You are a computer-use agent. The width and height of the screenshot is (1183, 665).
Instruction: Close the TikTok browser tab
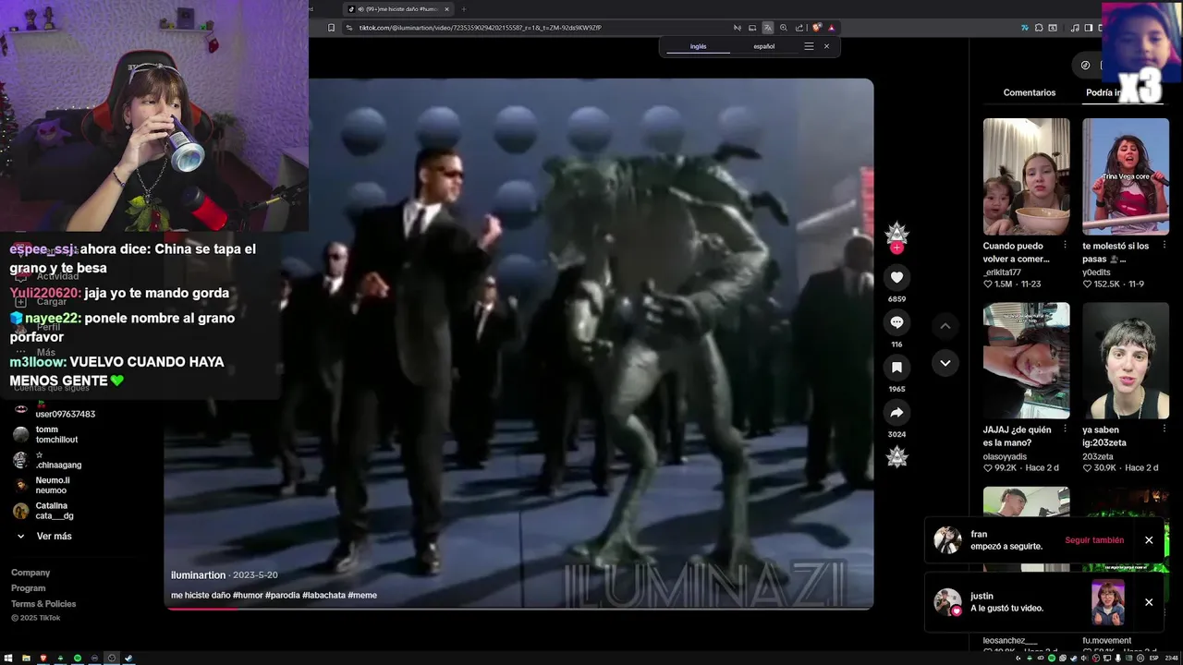coord(446,9)
